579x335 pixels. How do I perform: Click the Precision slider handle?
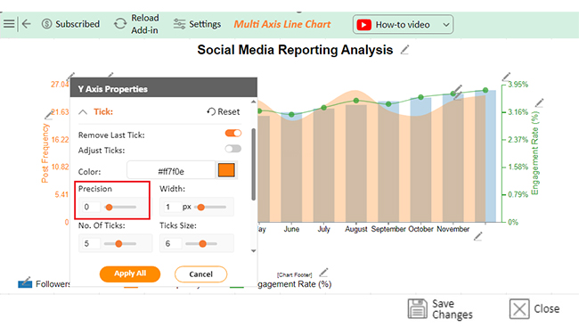pos(109,208)
